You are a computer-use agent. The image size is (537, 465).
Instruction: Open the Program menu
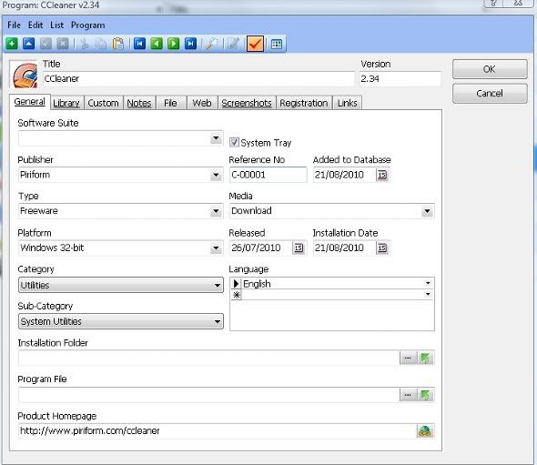[x=88, y=25]
